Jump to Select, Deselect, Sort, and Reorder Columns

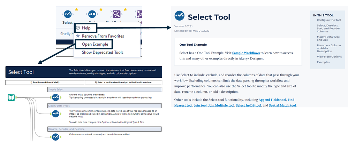pos(328,28)
